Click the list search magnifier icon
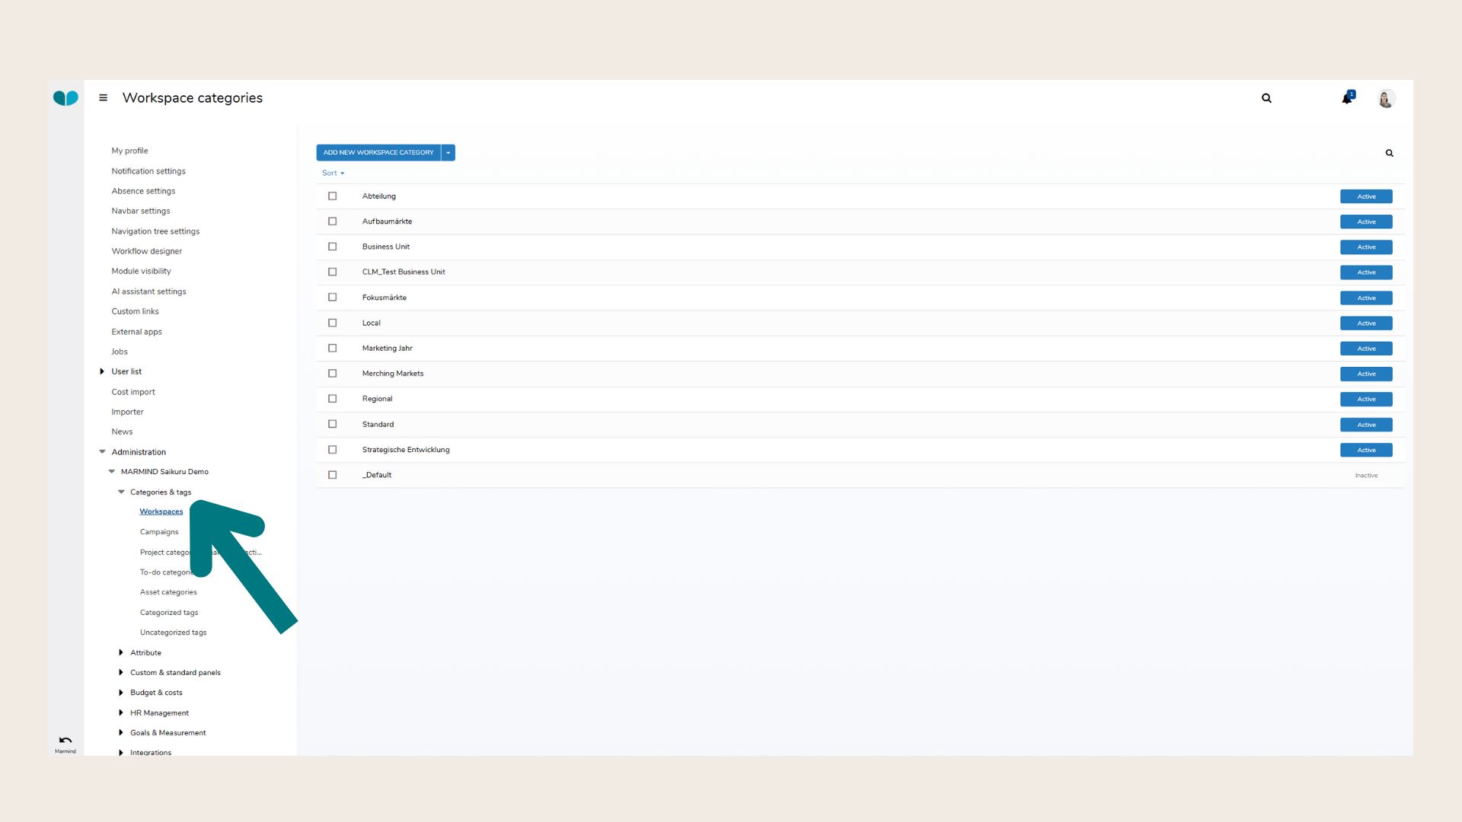The width and height of the screenshot is (1462, 822). click(x=1389, y=153)
